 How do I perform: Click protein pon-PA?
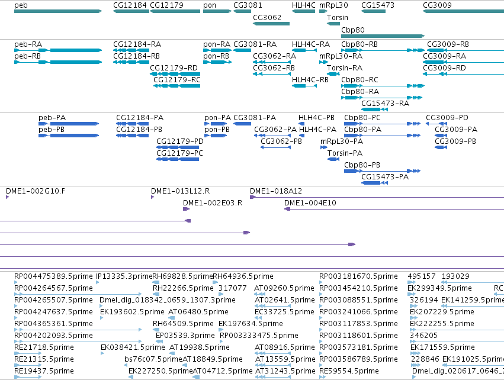pos(217,118)
